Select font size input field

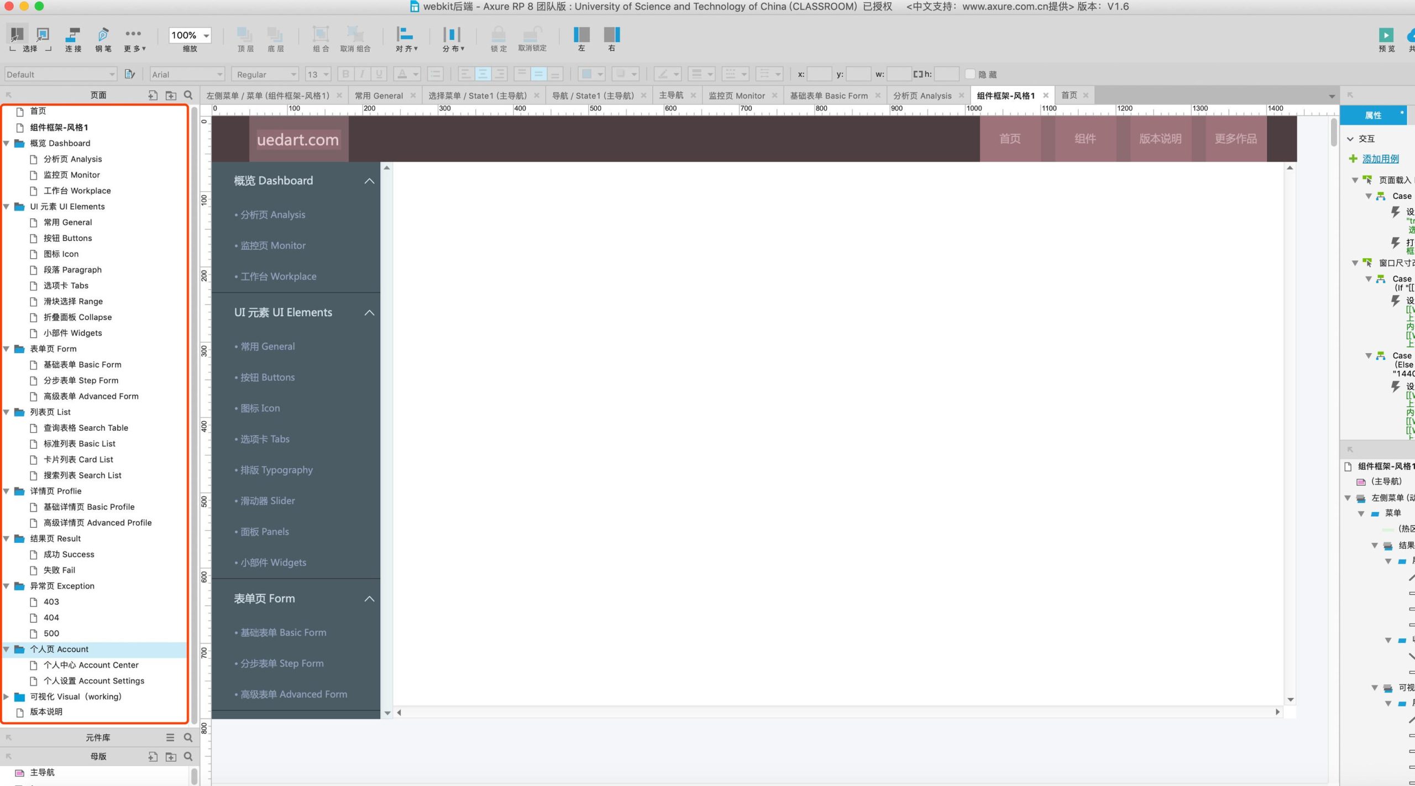click(313, 74)
